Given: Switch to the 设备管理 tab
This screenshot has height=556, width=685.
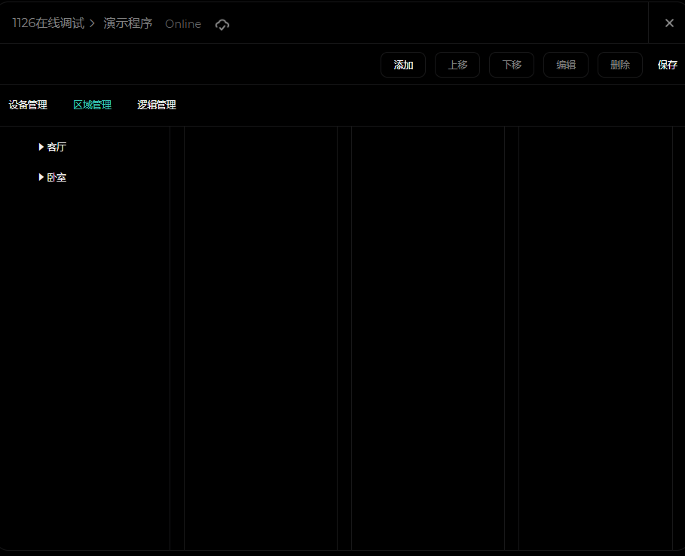Looking at the screenshot, I should pyautogui.click(x=28, y=105).
